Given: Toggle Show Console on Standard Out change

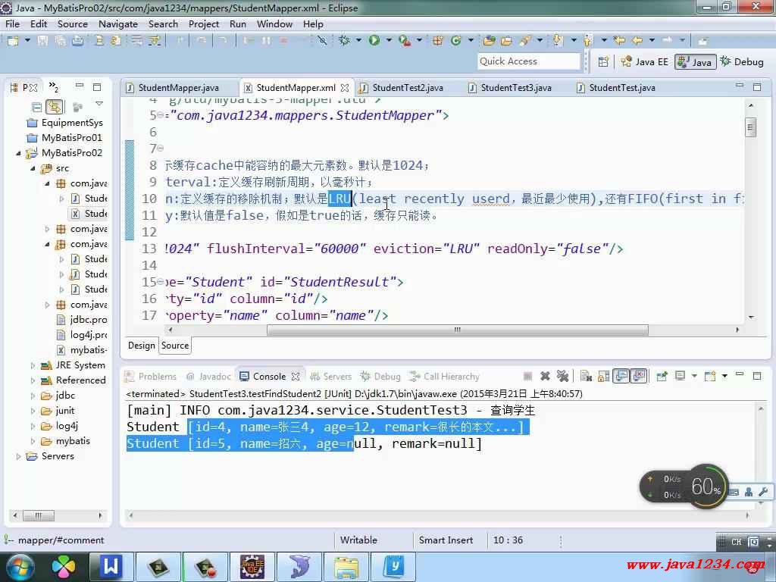Looking at the screenshot, I should (x=621, y=377).
